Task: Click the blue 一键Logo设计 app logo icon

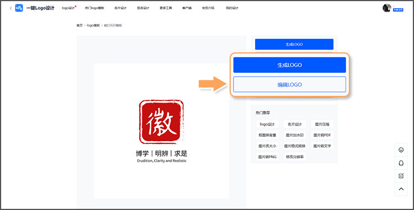Action: click(x=19, y=8)
